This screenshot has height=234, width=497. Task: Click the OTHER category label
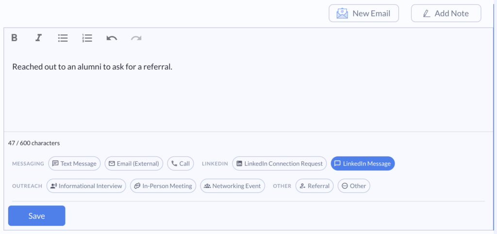coord(282,186)
